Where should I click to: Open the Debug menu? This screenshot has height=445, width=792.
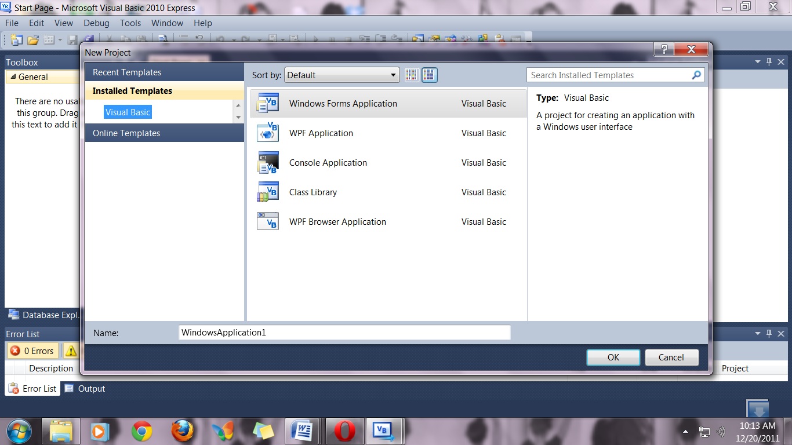(x=96, y=23)
